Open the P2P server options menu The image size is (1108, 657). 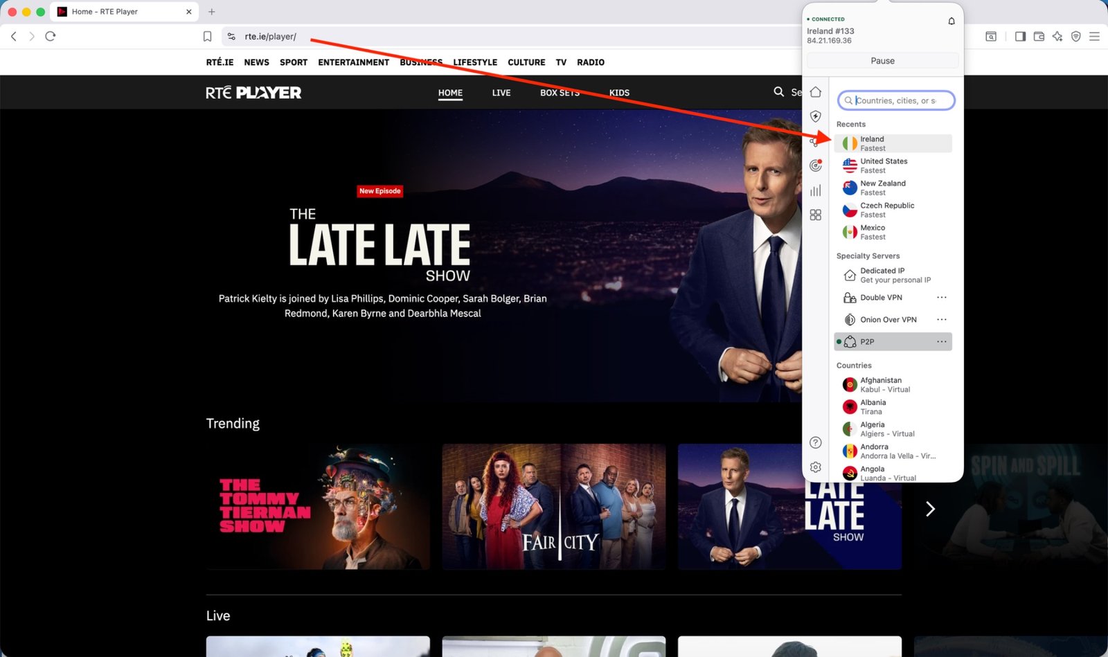[941, 341]
